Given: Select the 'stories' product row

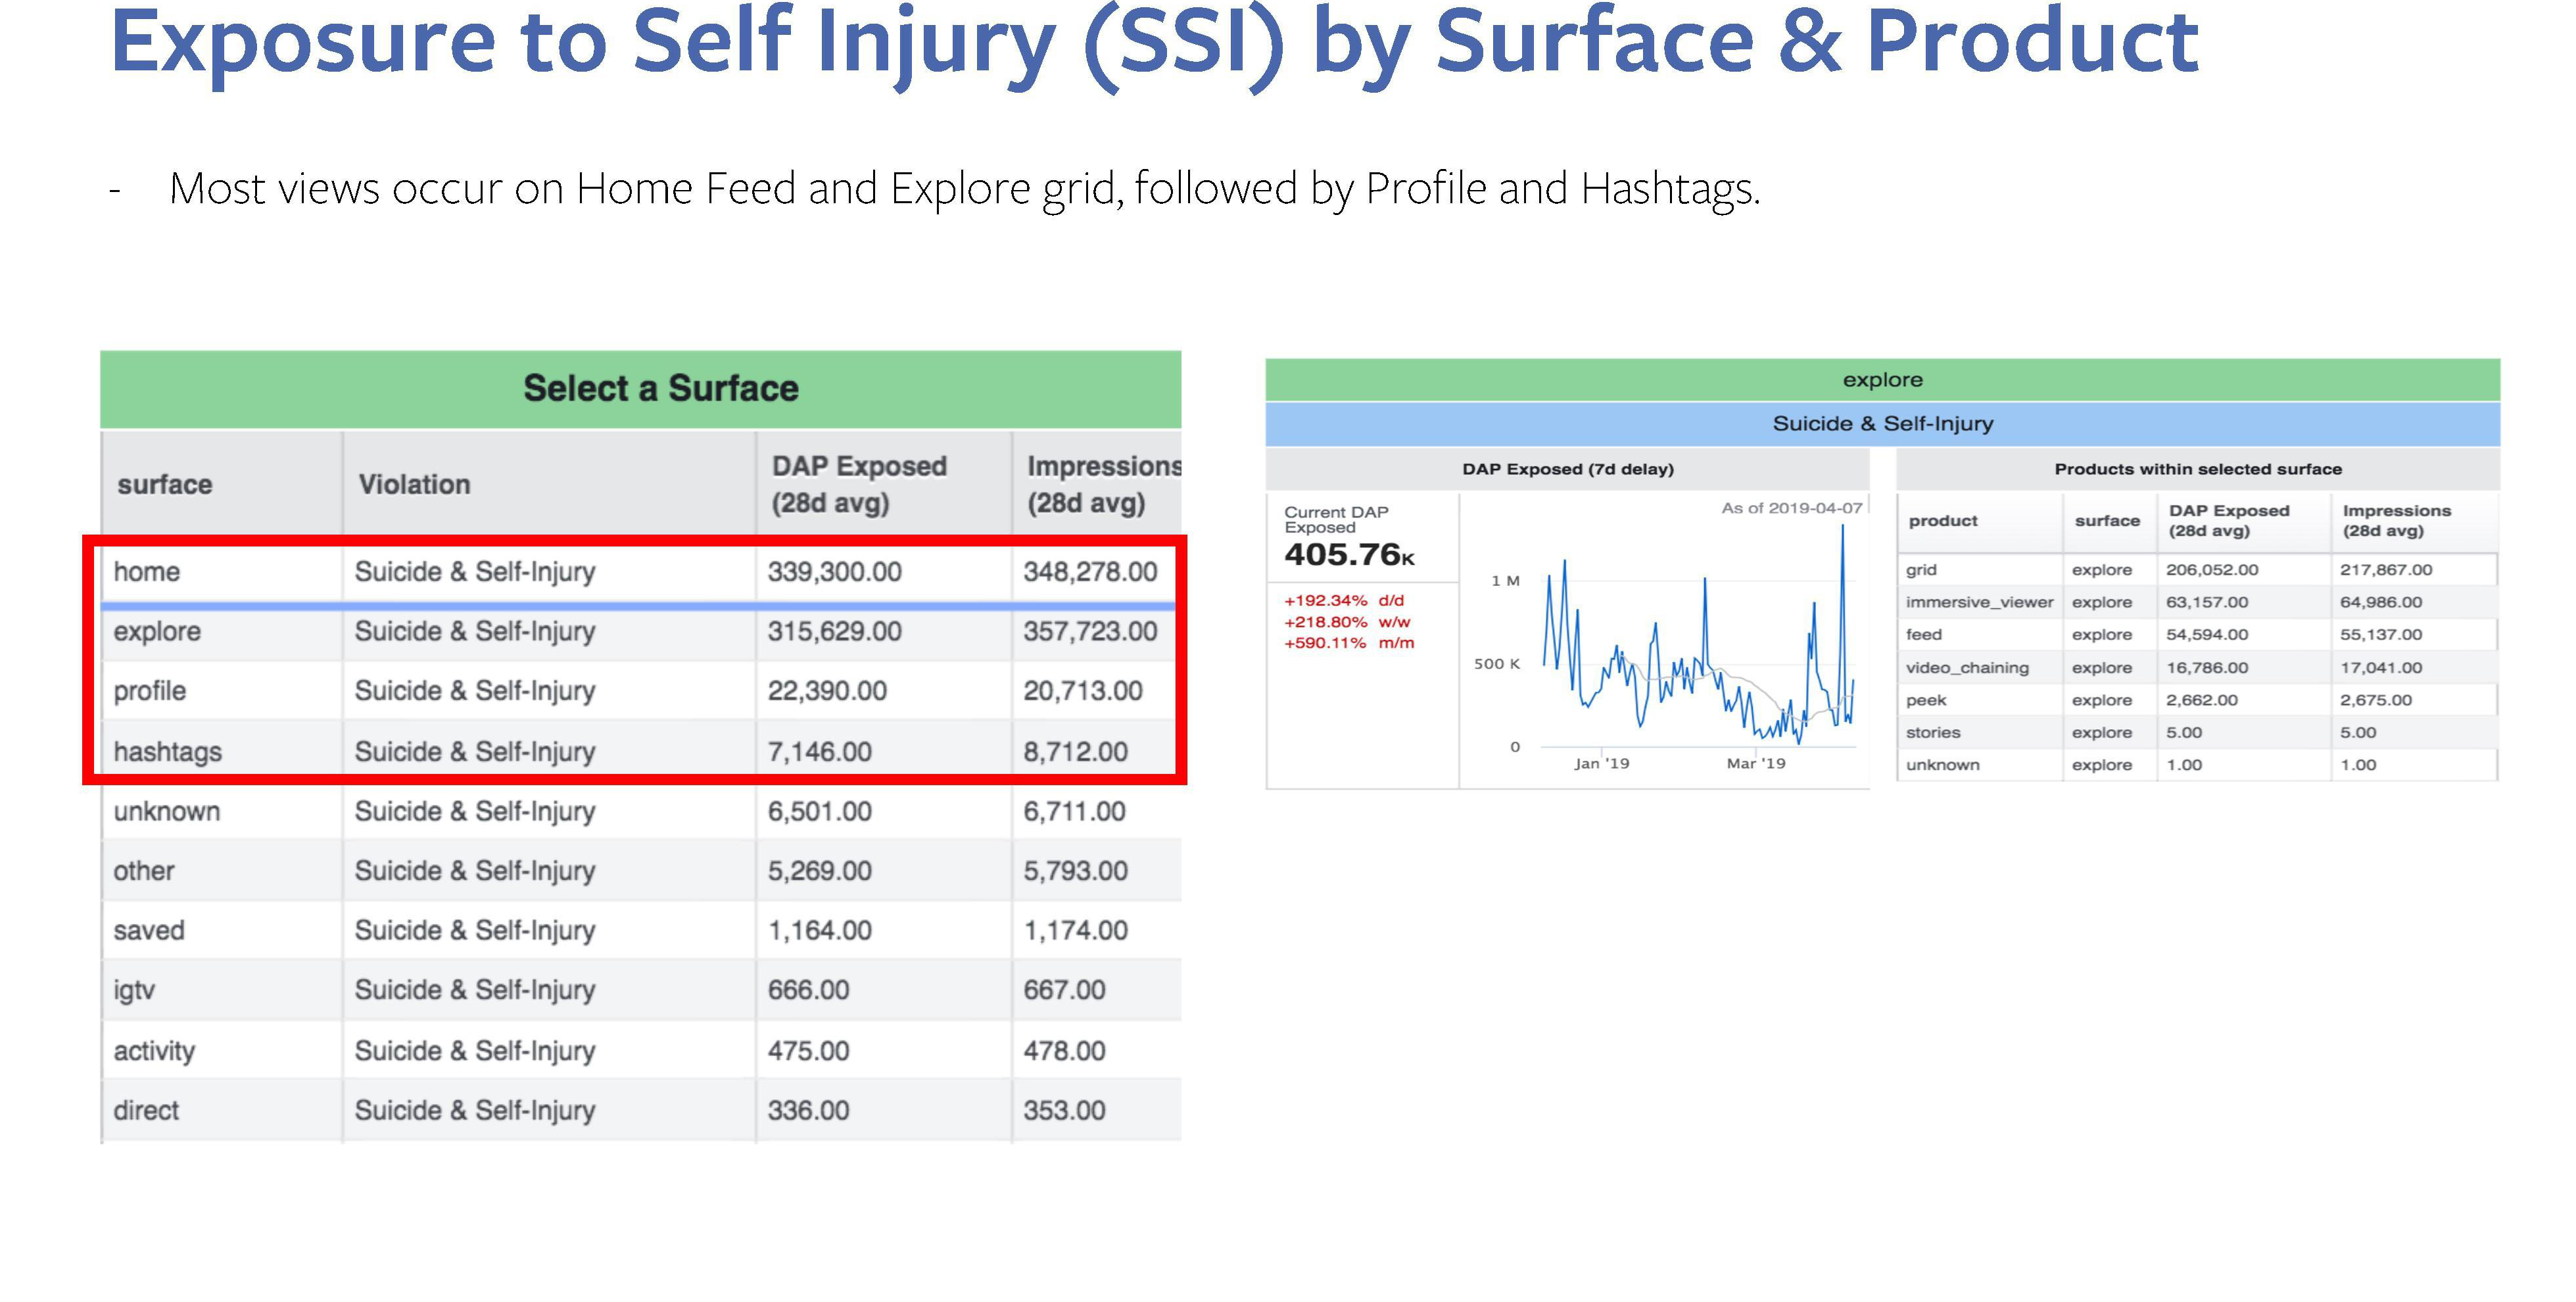Looking at the screenshot, I should click(2197, 733).
